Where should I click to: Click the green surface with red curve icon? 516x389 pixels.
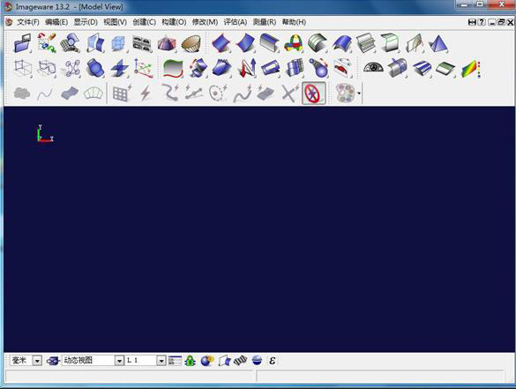tap(173, 69)
